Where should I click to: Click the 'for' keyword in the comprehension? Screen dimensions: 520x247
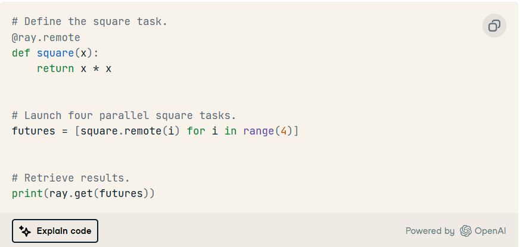(x=196, y=130)
